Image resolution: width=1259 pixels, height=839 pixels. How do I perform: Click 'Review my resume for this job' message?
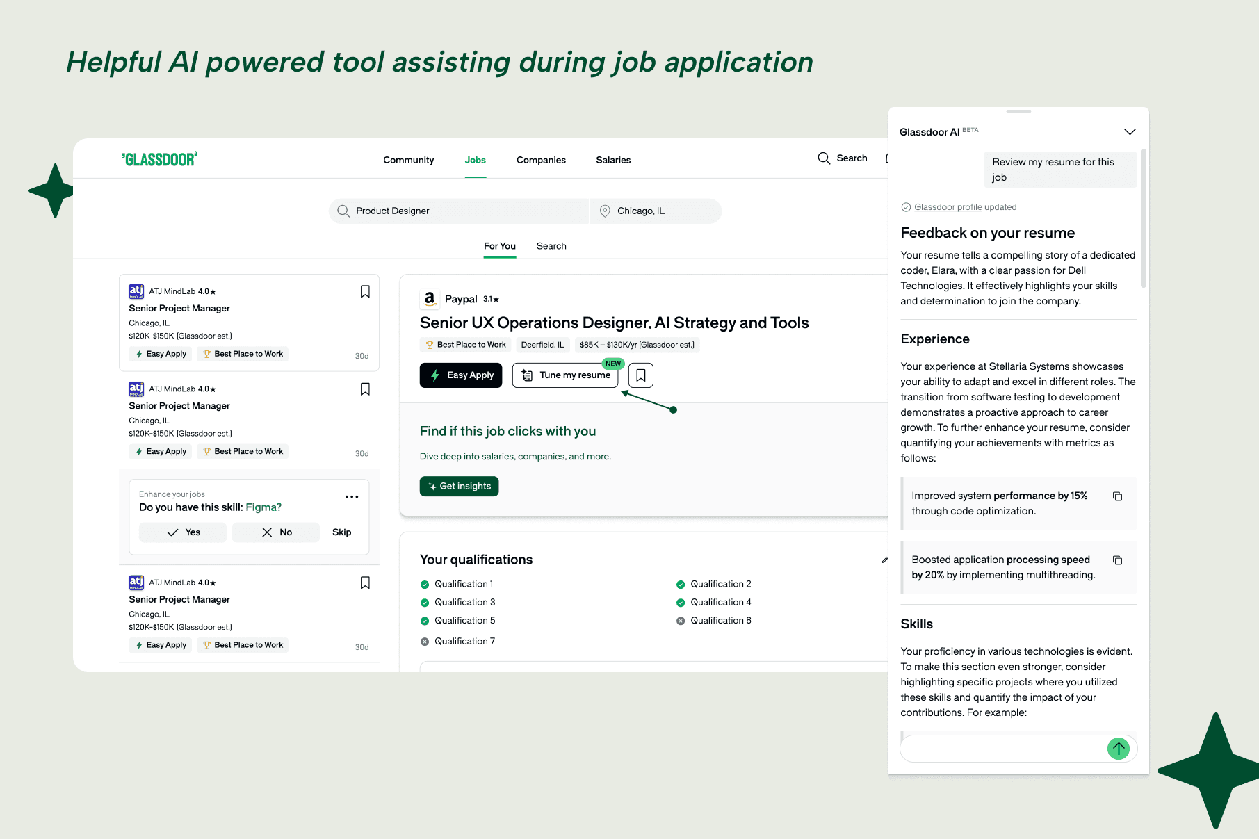tap(1060, 170)
